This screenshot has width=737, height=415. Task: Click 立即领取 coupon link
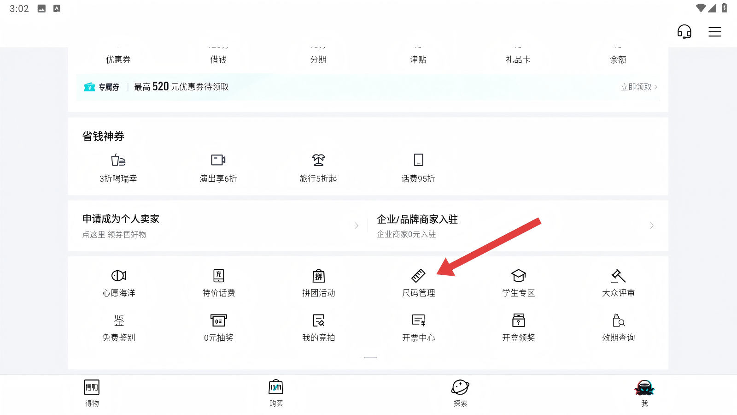point(638,87)
